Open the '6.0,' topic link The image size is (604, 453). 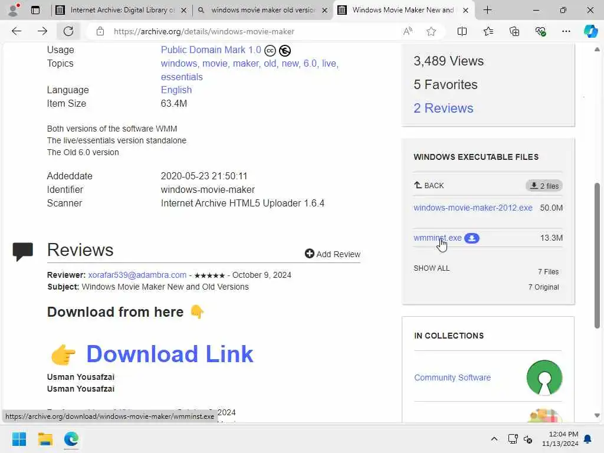coord(310,64)
